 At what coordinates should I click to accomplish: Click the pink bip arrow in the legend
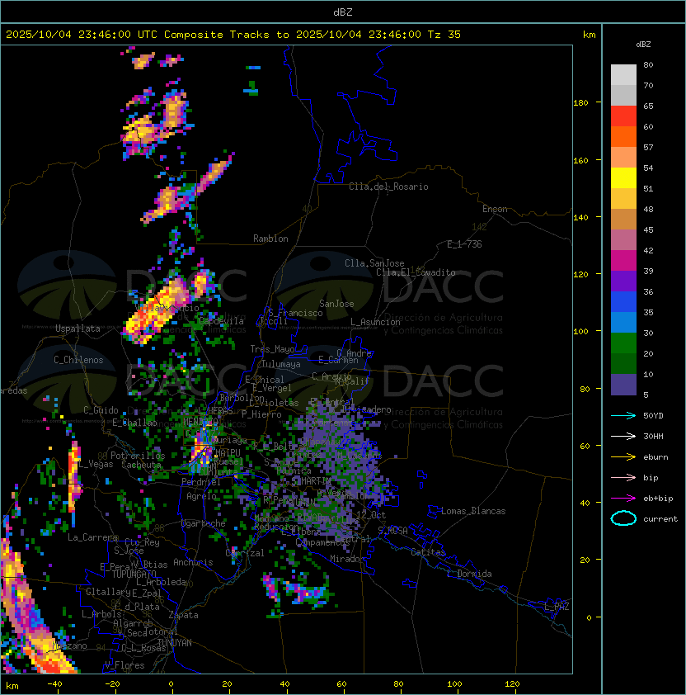pos(623,477)
